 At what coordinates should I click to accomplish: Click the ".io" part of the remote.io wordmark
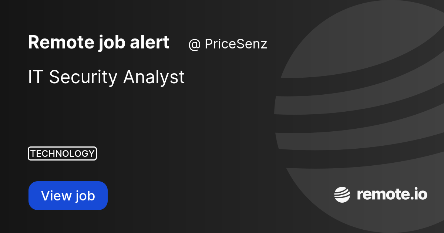pos(418,195)
